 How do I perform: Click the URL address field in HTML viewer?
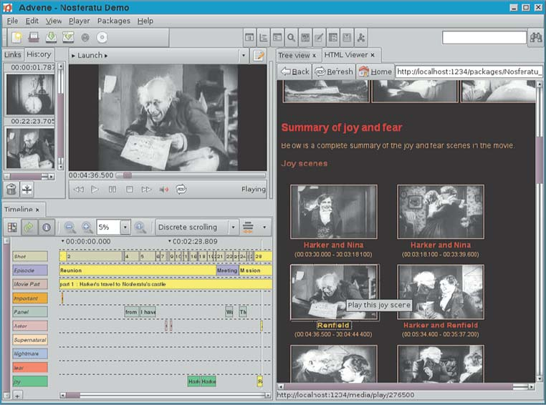point(469,72)
